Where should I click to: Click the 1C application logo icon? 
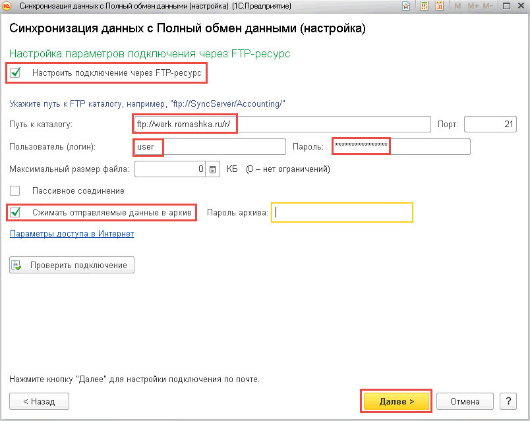click(7, 6)
